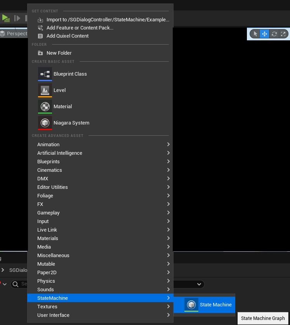Open the Mutable submenu
290x325 pixels.
[x=100, y=264]
